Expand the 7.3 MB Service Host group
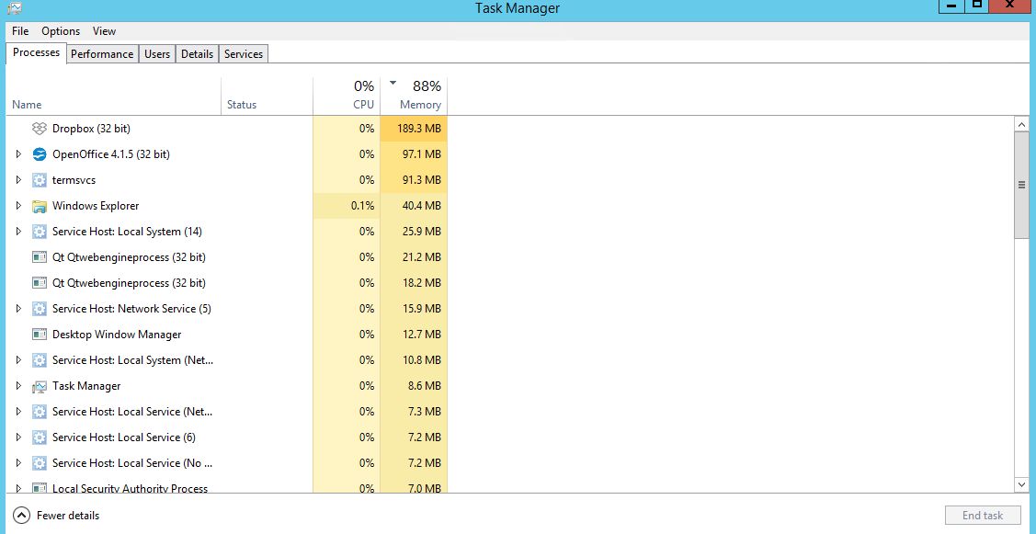This screenshot has width=1036, height=534. pyautogui.click(x=18, y=412)
